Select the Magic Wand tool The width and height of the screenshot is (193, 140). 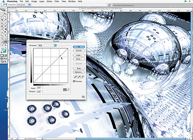pyautogui.click(x=5, y=17)
